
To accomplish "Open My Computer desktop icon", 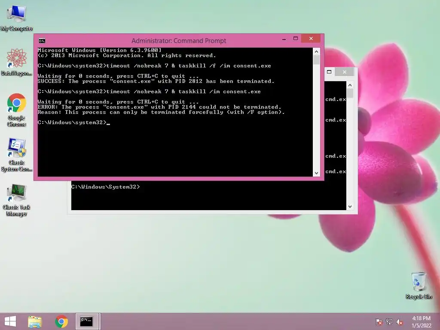I will (17, 18).
